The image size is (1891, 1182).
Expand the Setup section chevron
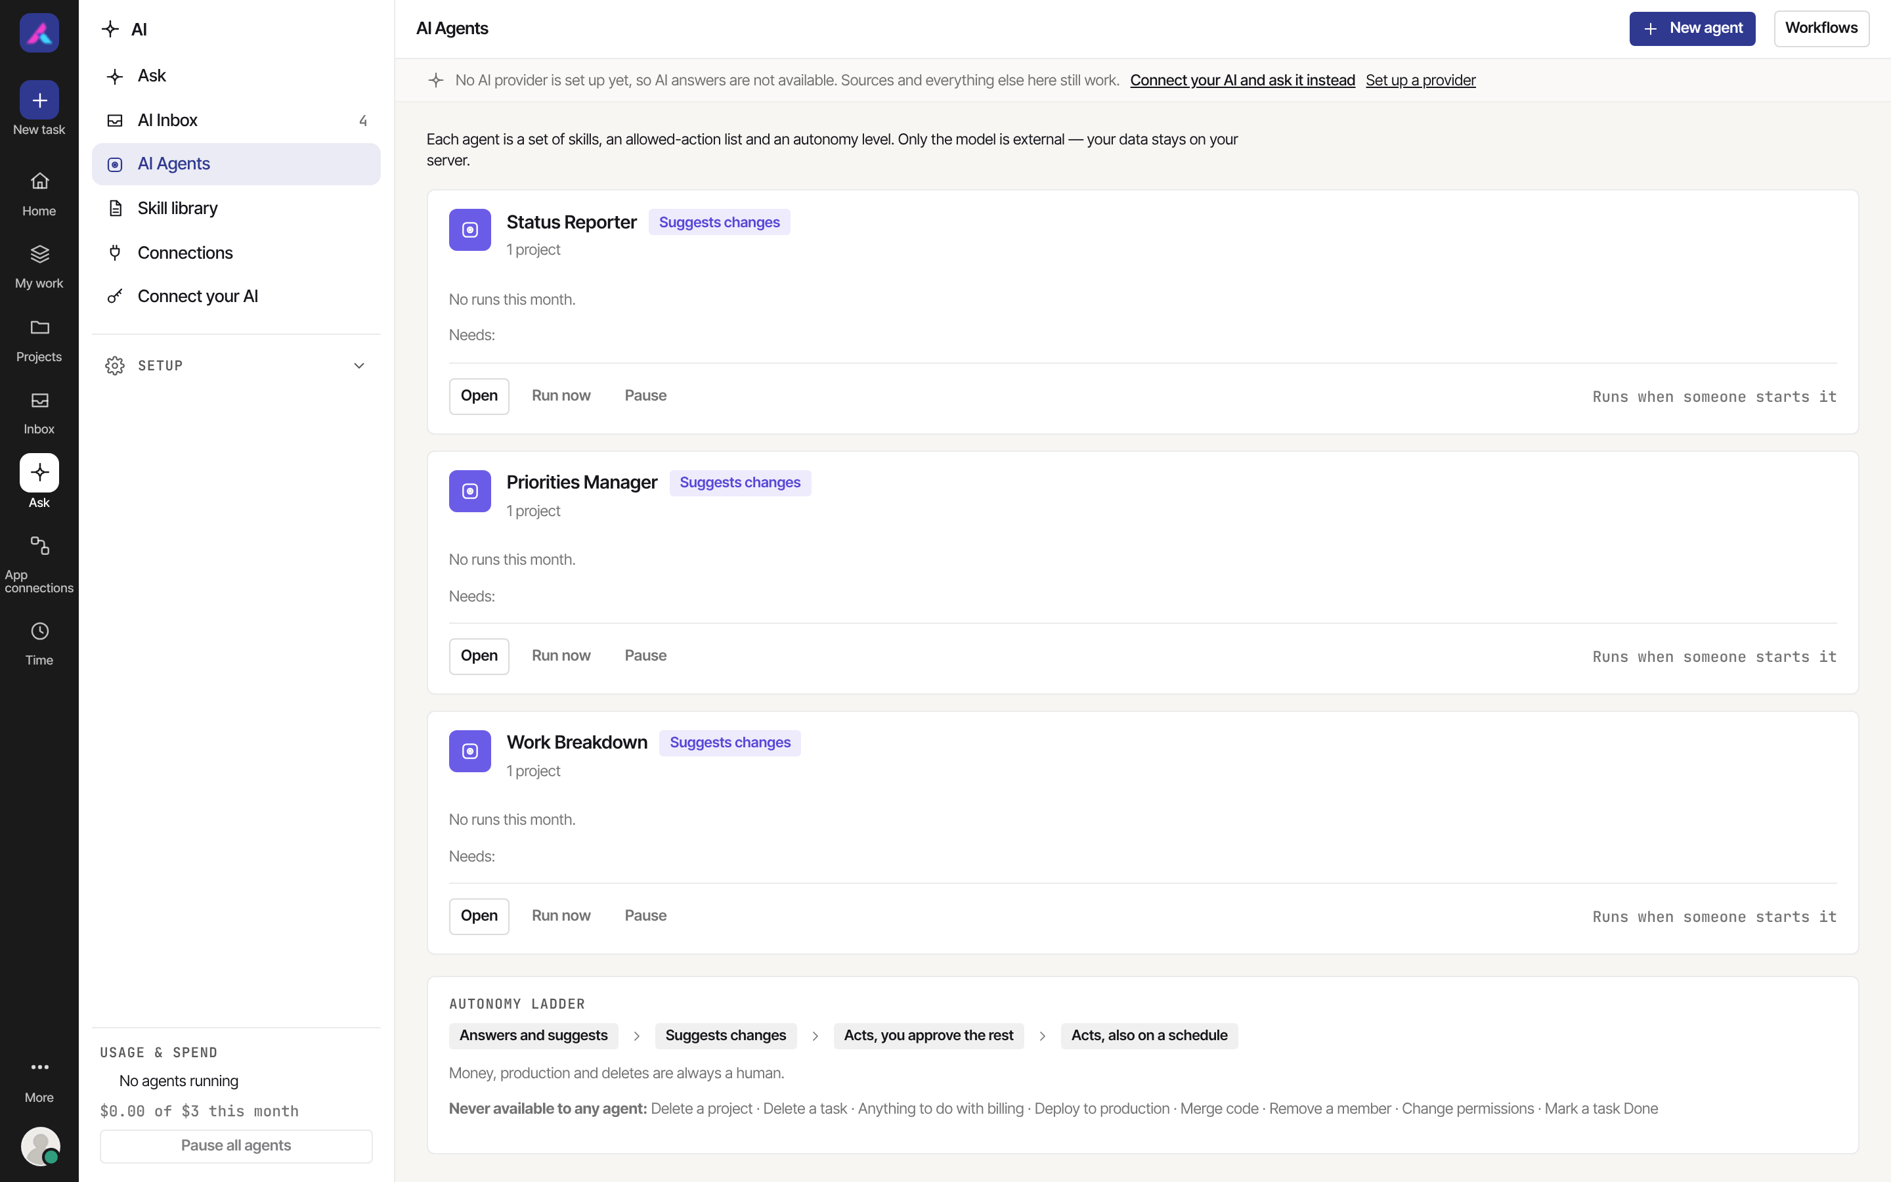(359, 366)
